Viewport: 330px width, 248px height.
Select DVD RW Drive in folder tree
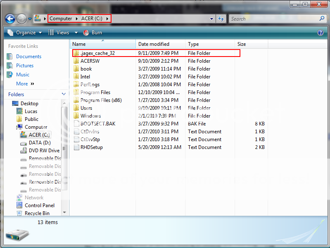pos(44,151)
